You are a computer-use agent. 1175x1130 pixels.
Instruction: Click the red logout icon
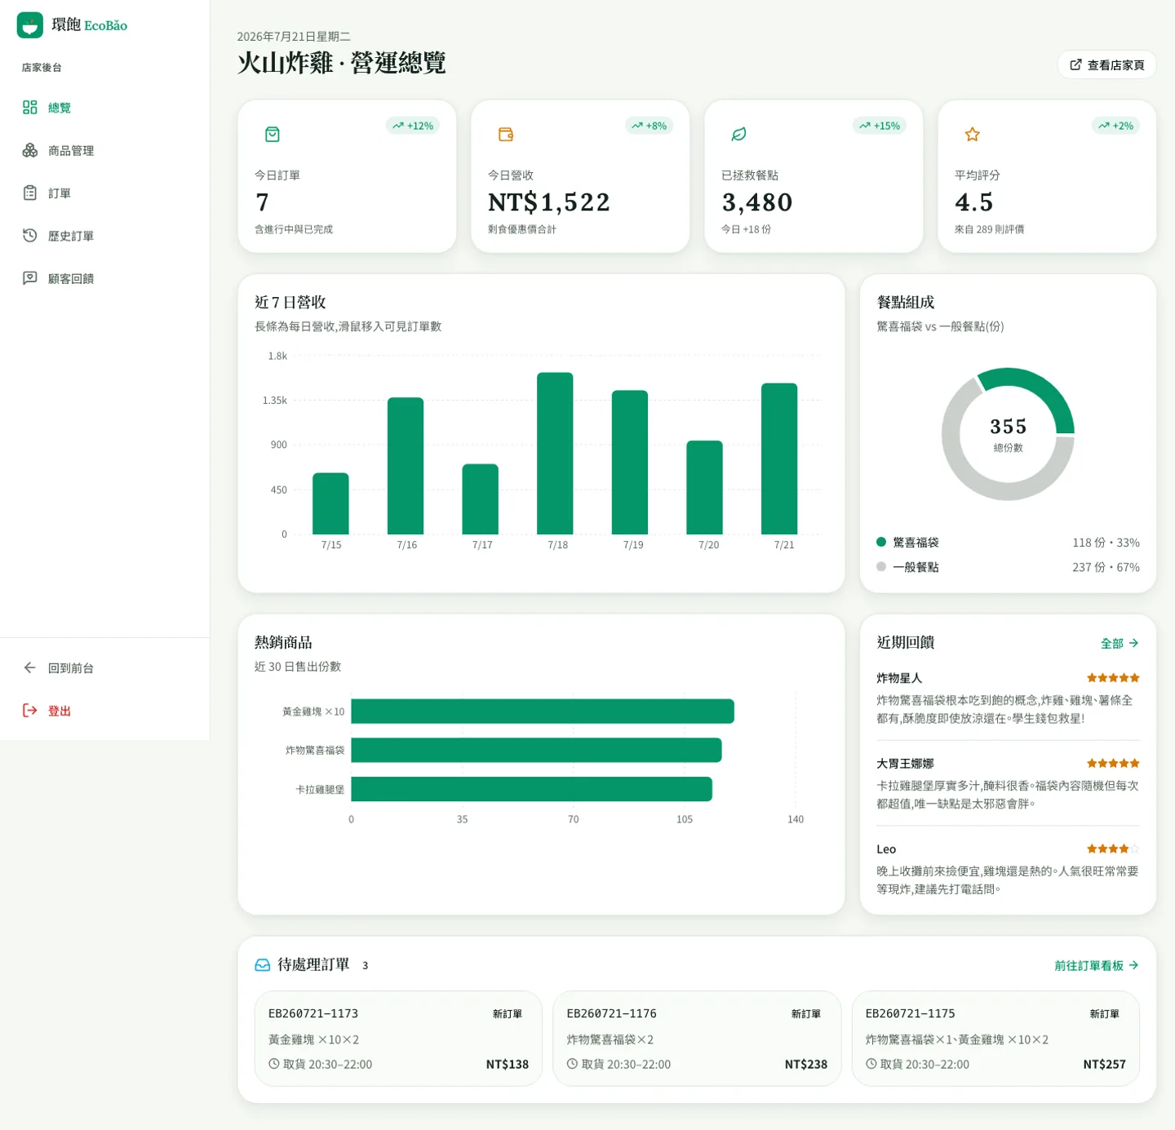click(x=30, y=711)
